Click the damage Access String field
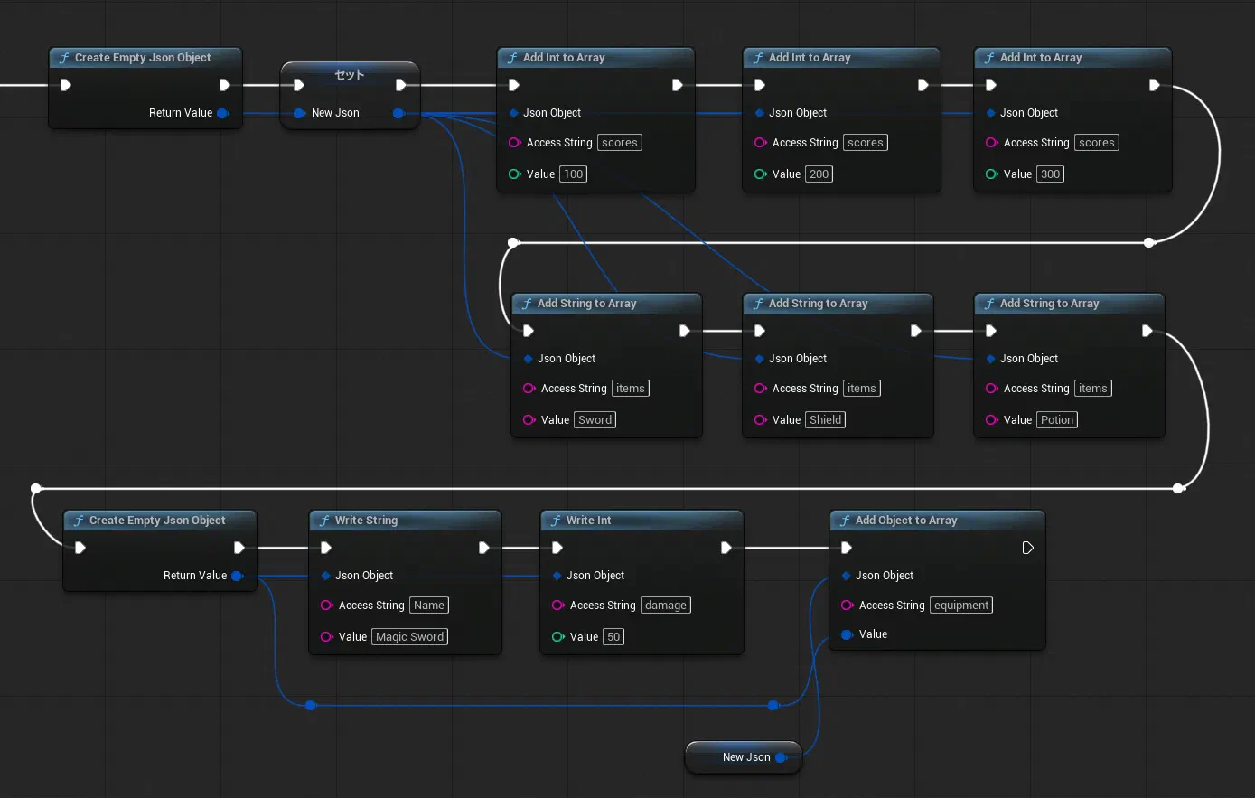Viewport: 1255px width, 798px height. coord(666,606)
